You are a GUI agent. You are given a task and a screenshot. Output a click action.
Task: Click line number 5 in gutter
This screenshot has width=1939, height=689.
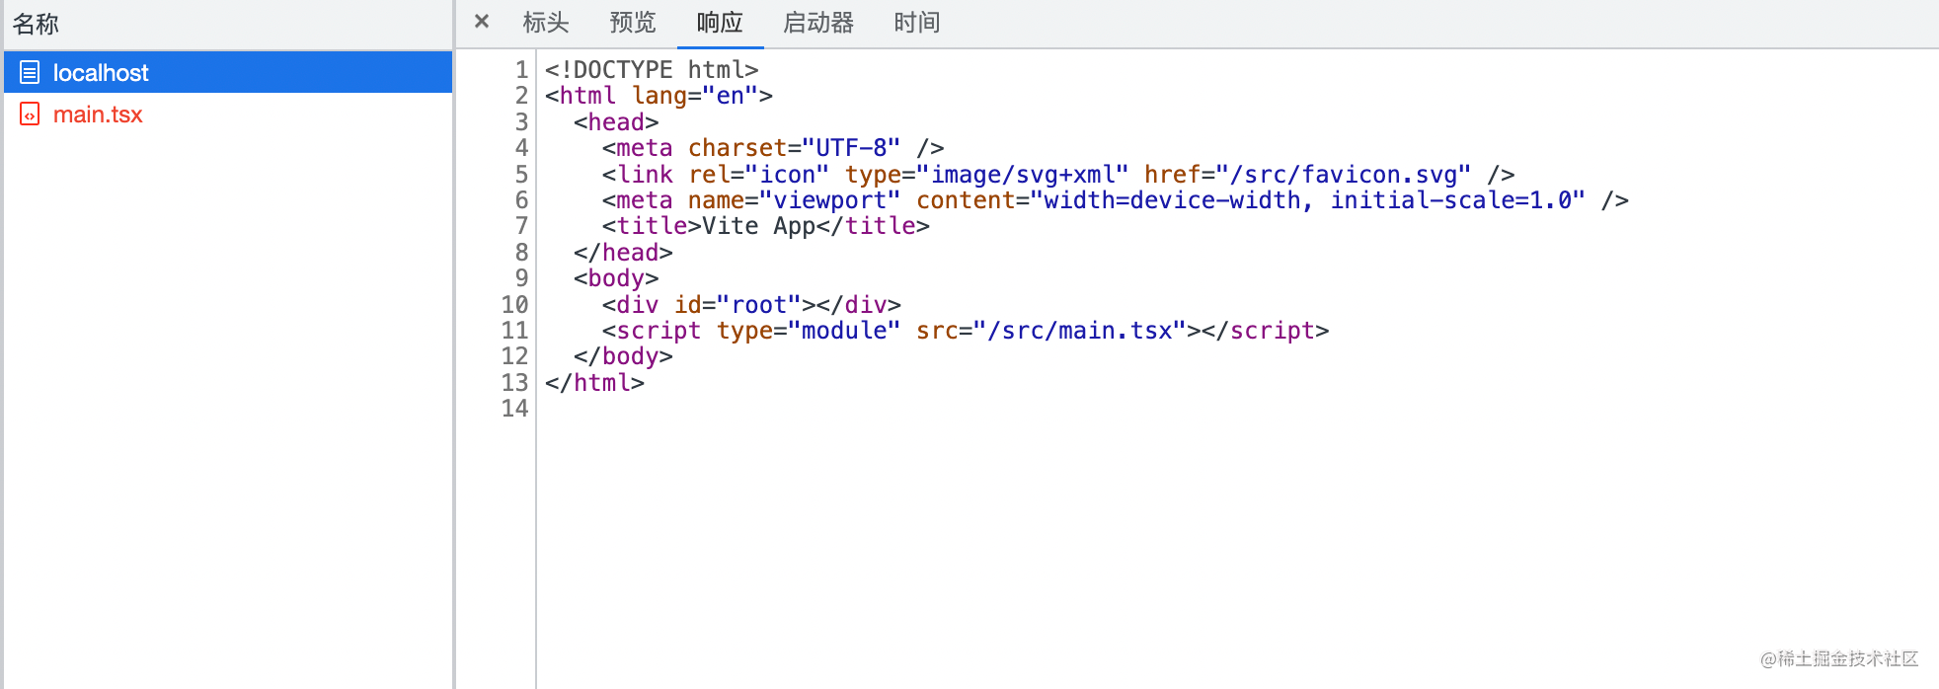[x=521, y=175]
